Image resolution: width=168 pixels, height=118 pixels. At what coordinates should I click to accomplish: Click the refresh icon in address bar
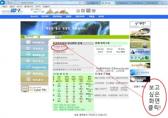(x=84, y=3)
